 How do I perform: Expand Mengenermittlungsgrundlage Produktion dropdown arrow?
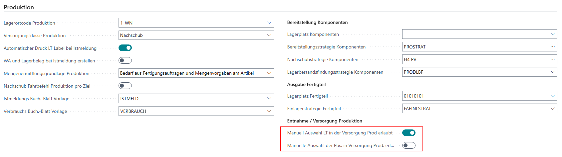click(x=269, y=73)
